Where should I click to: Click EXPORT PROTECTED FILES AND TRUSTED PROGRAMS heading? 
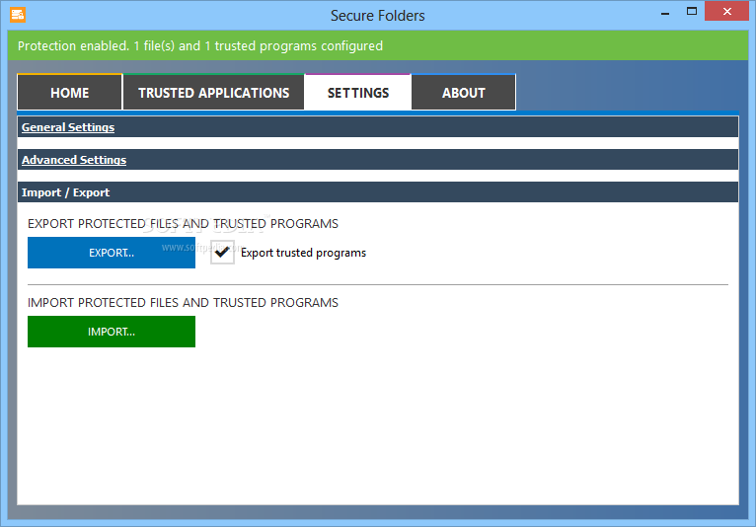click(183, 224)
